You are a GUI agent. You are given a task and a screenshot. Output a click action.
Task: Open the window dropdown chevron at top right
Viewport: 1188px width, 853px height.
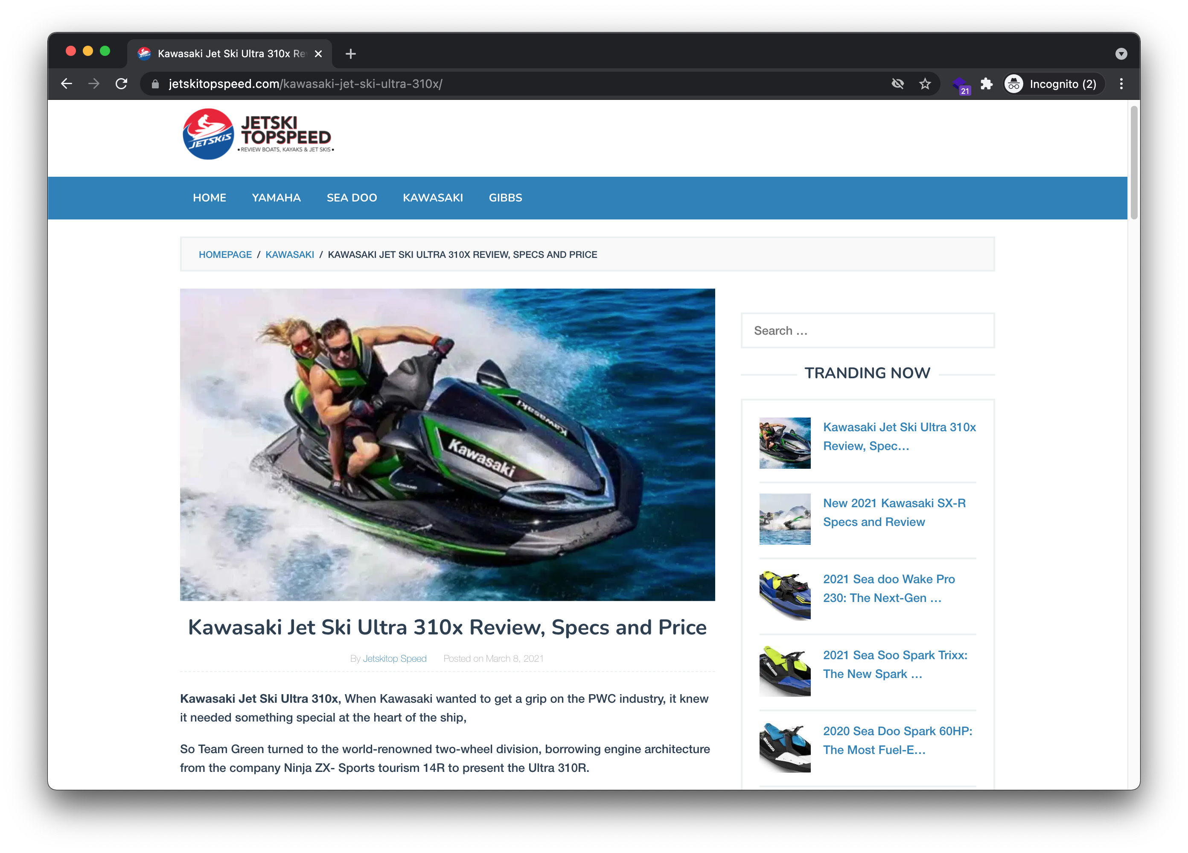coord(1121,53)
